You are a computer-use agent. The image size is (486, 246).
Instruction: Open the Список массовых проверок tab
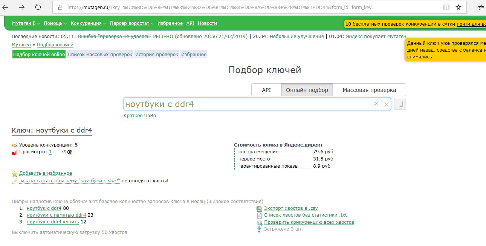point(100,55)
